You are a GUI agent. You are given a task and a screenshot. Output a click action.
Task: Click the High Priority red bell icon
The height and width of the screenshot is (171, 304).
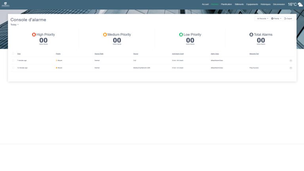tap(34, 34)
